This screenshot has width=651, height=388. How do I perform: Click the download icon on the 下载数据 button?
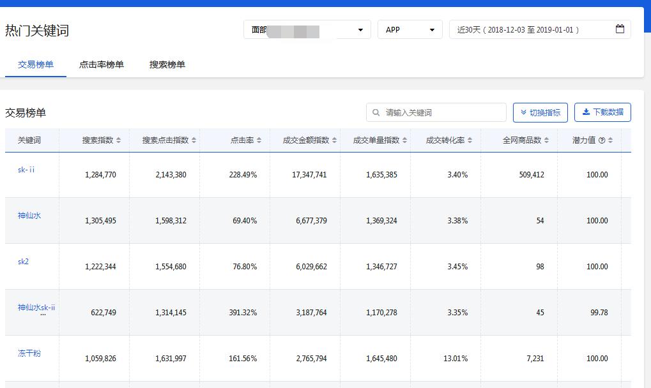[x=585, y=112]
